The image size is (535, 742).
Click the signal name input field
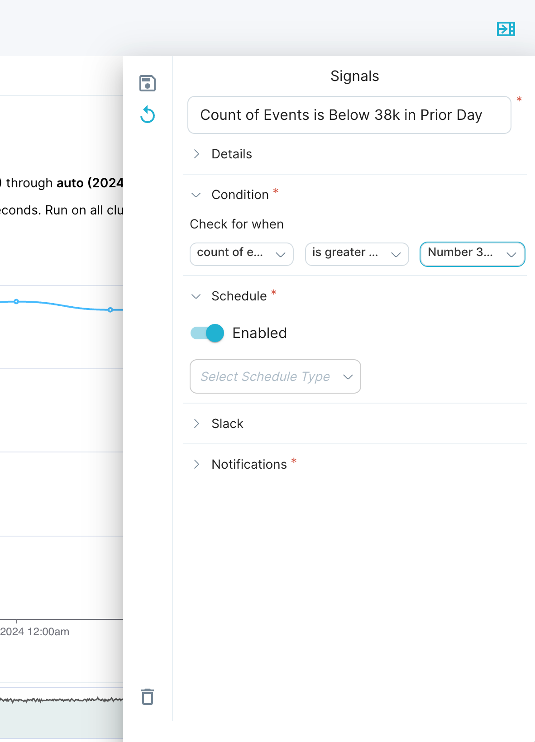[x=349, y=115]
